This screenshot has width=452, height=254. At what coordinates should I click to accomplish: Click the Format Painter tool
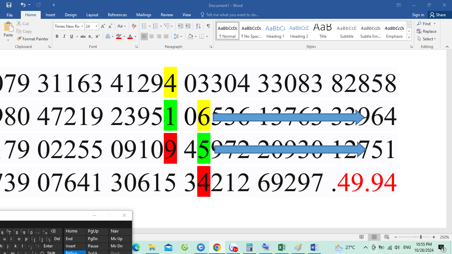click(x=32, y=39)
